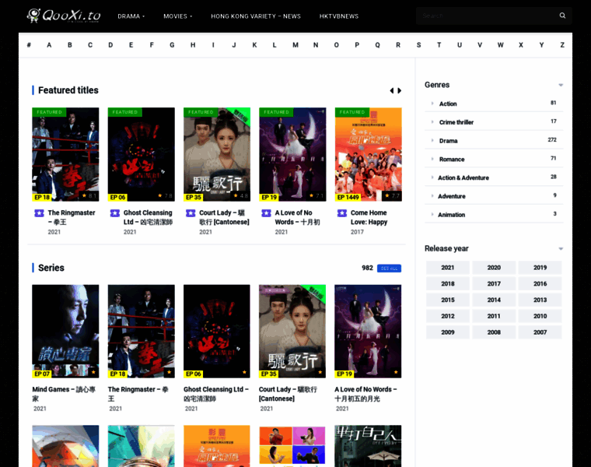Filter by release year 2017
Viewport: 591px width, 467px height.
point(494,283)
